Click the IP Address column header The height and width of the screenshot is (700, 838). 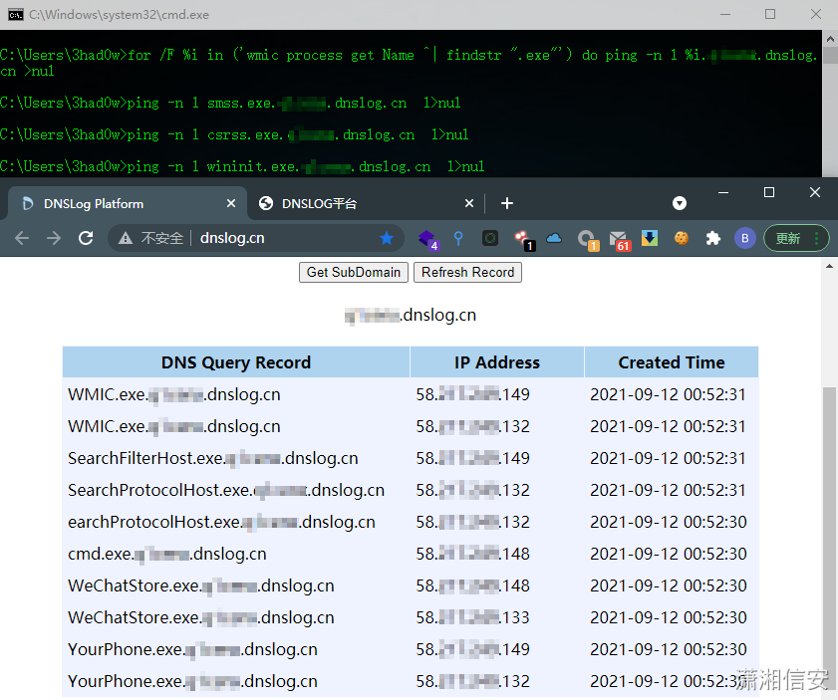497,362
